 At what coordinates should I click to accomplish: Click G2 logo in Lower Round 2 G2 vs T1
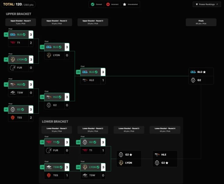coord(85,142)
